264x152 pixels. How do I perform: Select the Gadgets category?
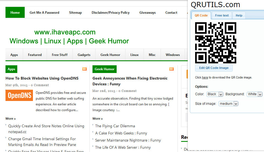tap(84, 55)
